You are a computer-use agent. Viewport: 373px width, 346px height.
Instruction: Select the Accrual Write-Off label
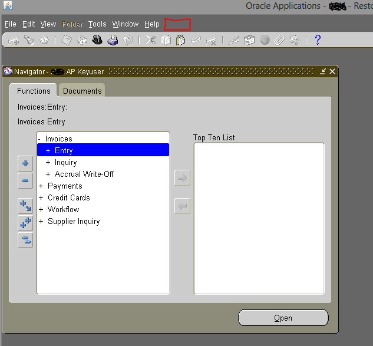(84, 174)
